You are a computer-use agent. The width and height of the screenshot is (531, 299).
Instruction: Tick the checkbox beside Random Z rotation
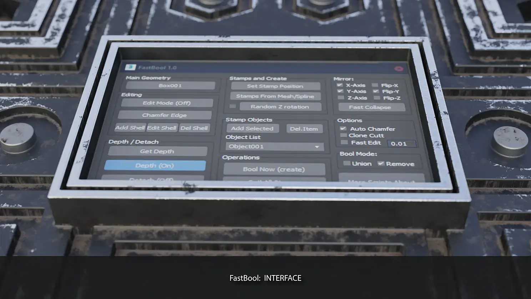233,106
